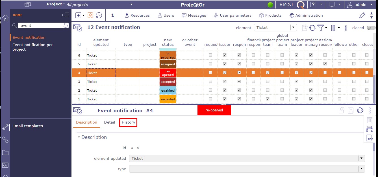
Task: Click the pencil edit icon in top bar
Action: click(362, 15)
